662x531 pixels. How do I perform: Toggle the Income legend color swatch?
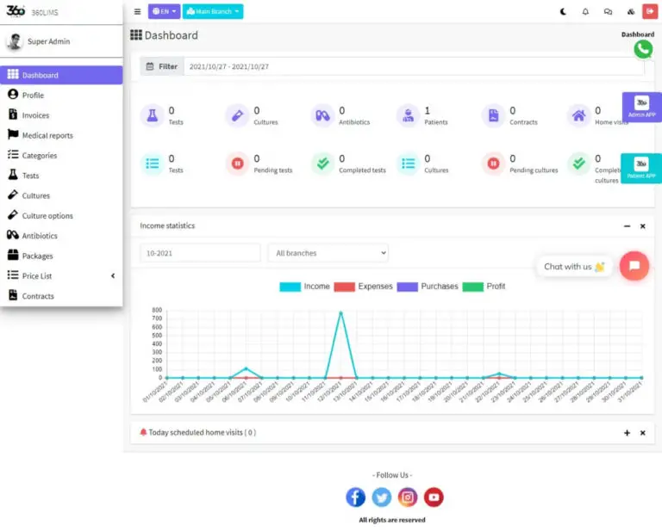[290, 287]
